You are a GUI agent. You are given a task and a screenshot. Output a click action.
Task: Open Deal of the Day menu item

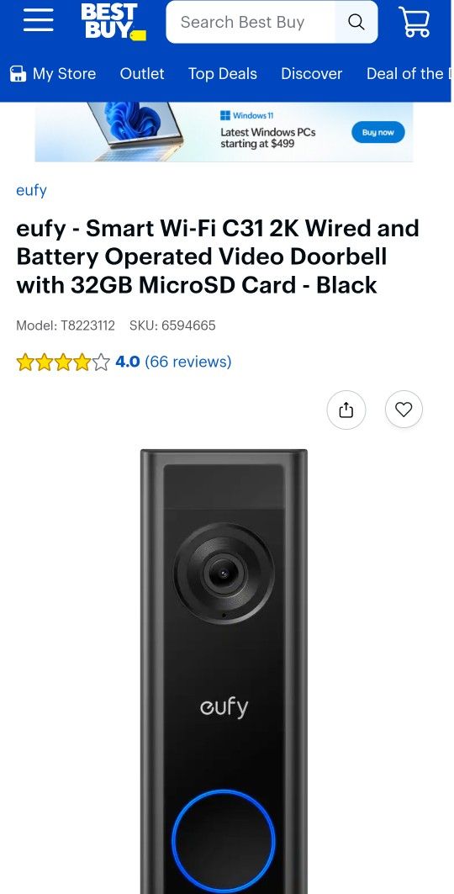[407, 73]
